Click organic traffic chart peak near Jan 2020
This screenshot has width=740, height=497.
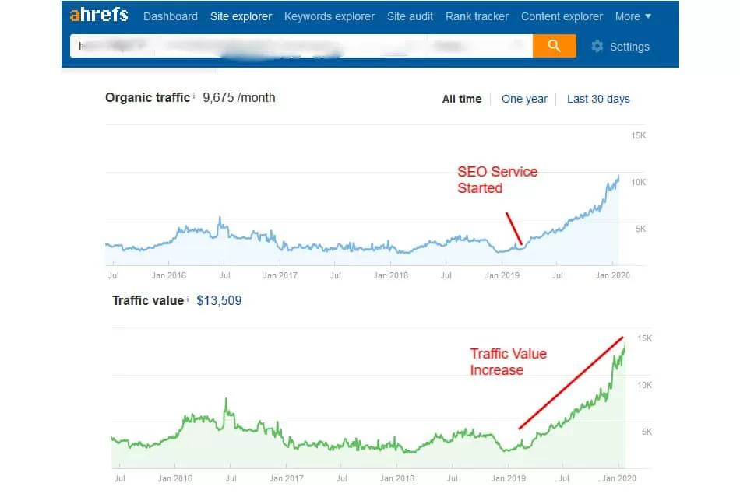point(618,177)
